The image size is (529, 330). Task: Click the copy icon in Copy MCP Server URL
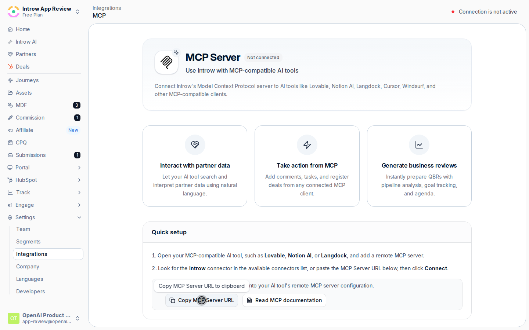172,300
